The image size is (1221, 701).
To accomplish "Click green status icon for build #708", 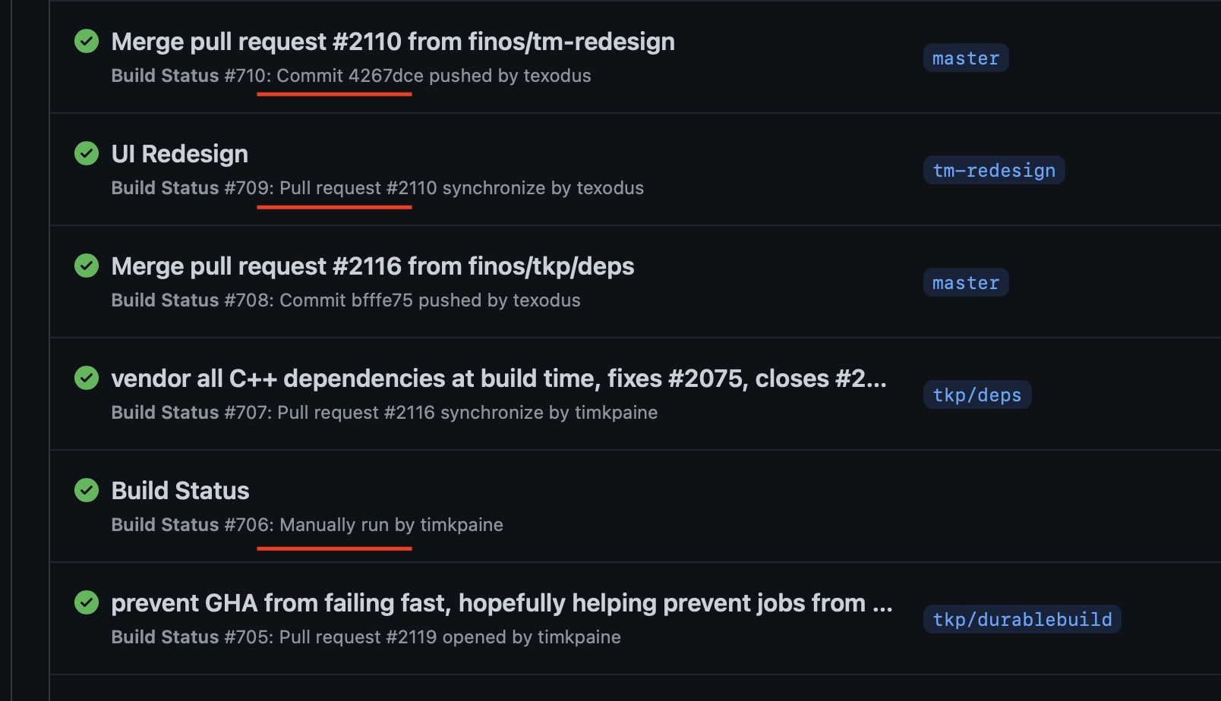I will [x=87, y=266].
